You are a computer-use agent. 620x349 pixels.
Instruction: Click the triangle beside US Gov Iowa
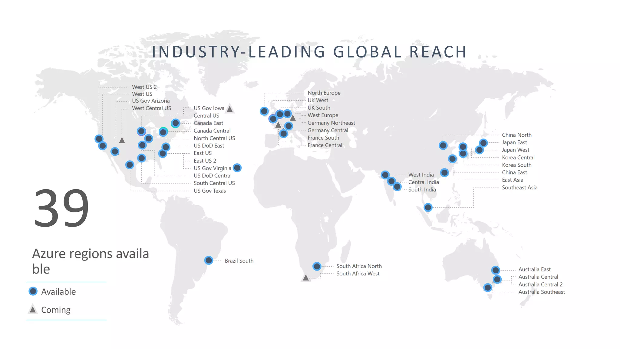(x=230, y=109)
